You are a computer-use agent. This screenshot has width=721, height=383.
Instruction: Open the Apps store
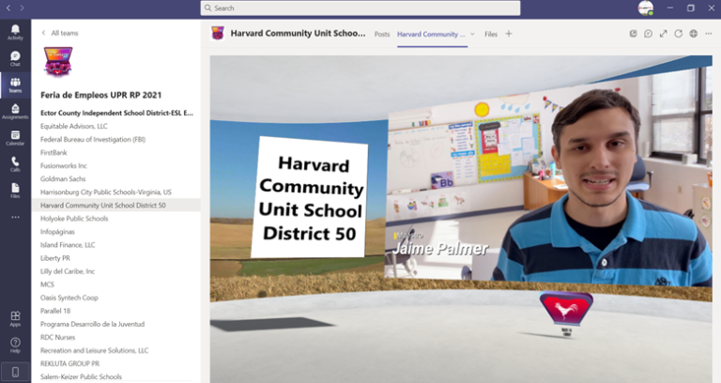pos(15,318)
